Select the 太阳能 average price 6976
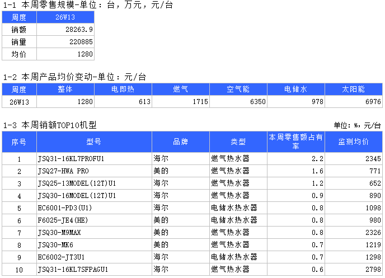The image size is (385, 278). (373, 102)
